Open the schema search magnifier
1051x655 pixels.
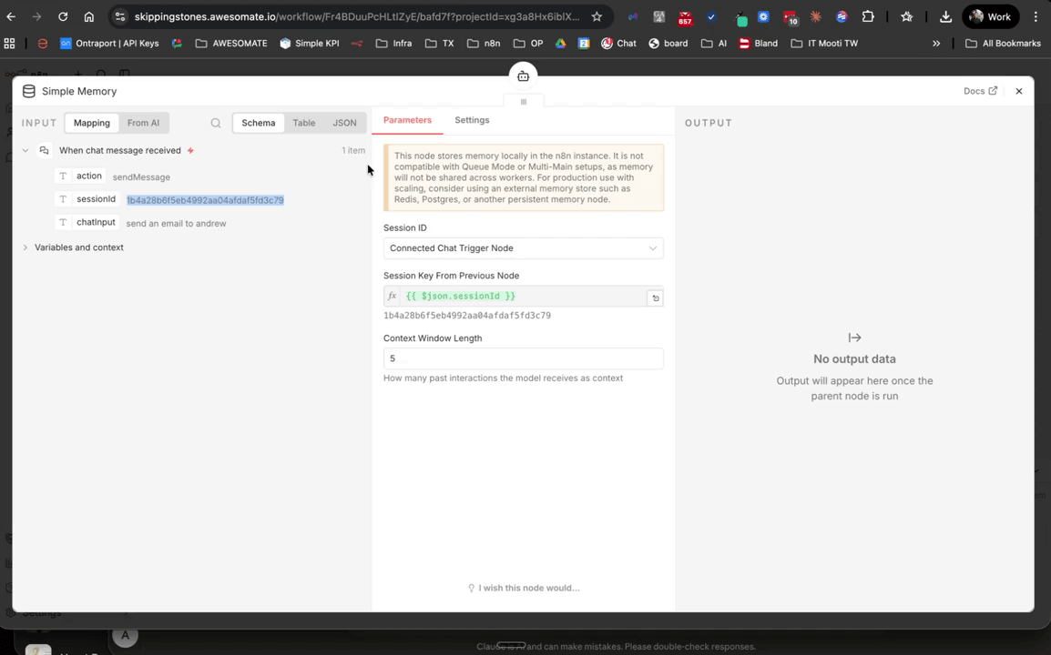pyautogui.click(x=215, y=122)
